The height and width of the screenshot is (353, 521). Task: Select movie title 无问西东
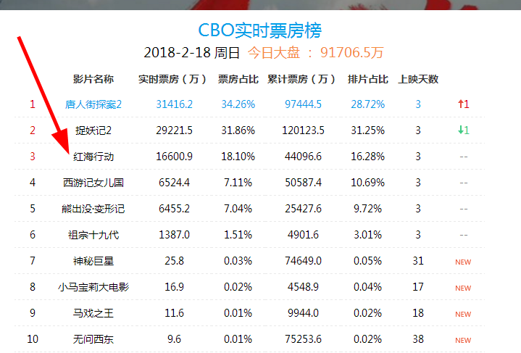point(93,339)
